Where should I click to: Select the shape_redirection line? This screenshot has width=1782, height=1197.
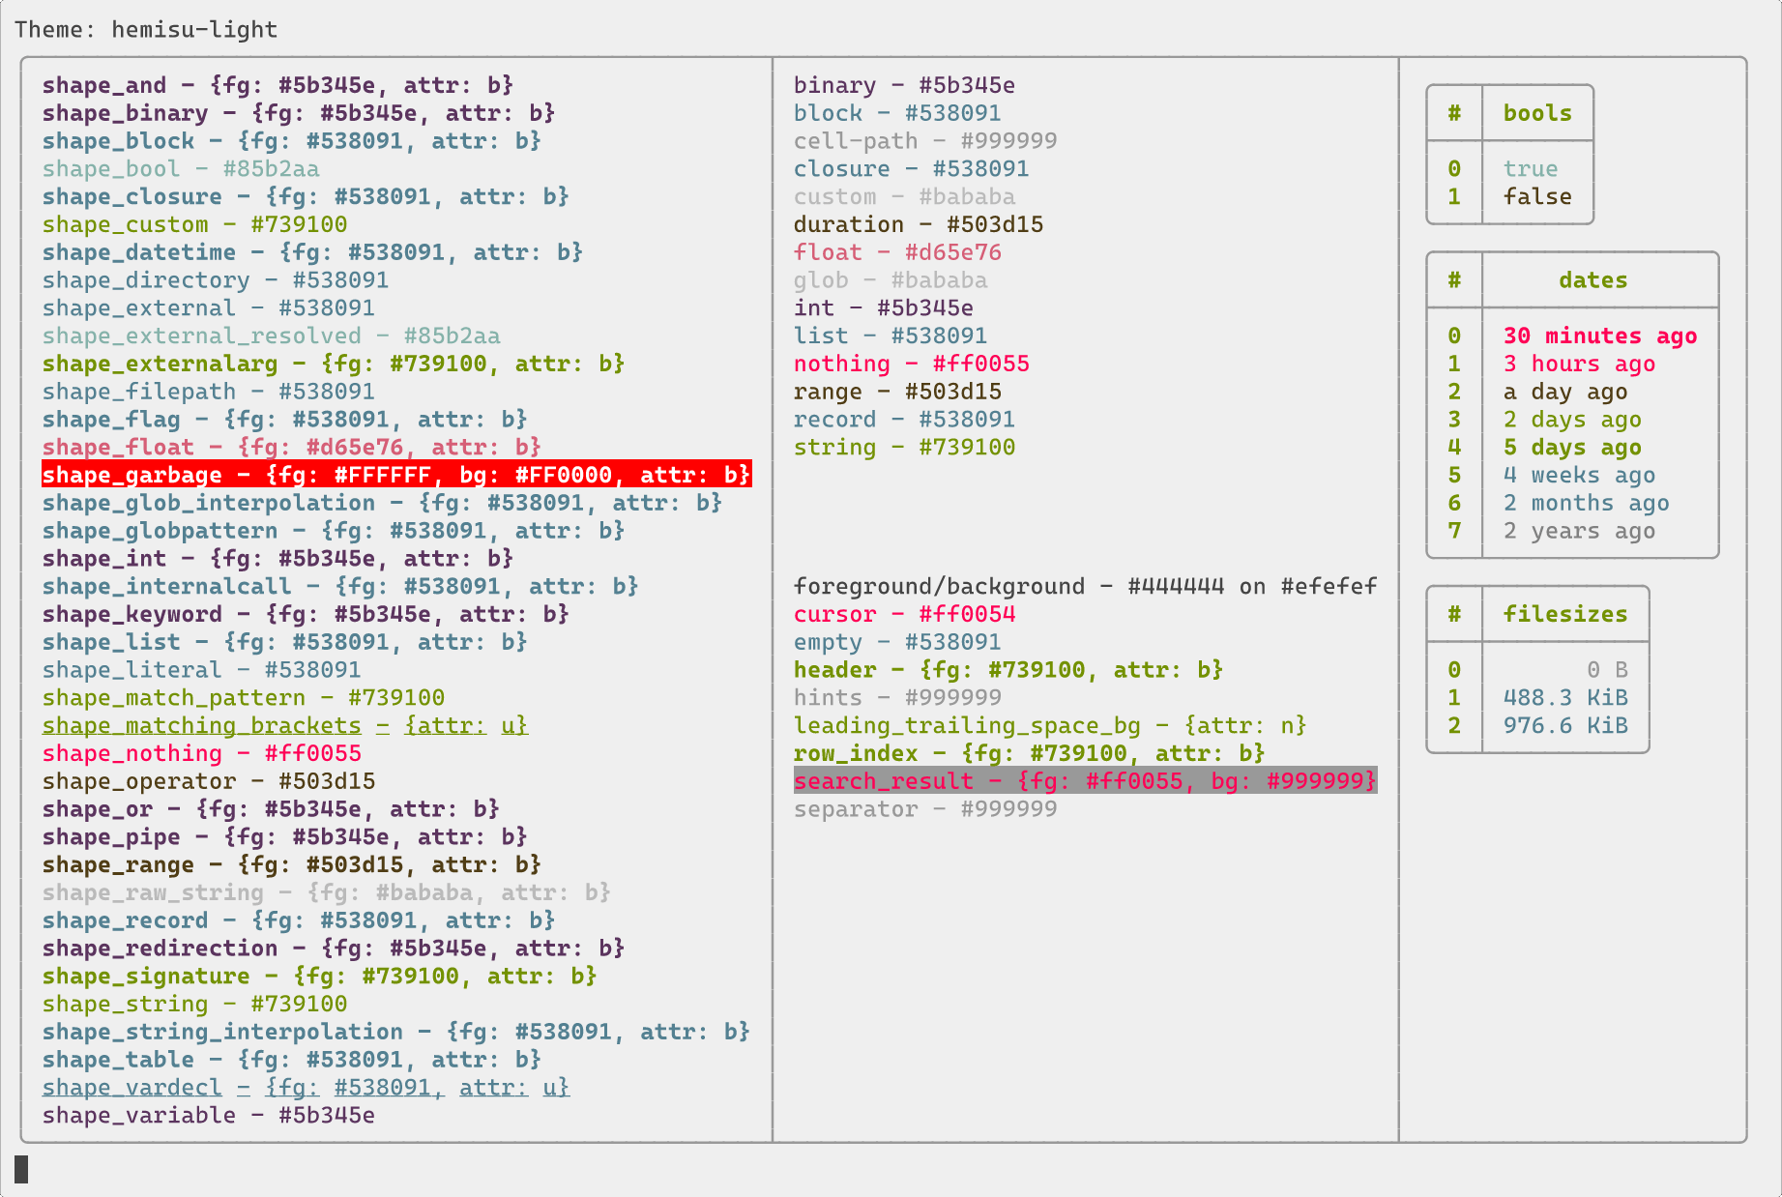[334, 949]
